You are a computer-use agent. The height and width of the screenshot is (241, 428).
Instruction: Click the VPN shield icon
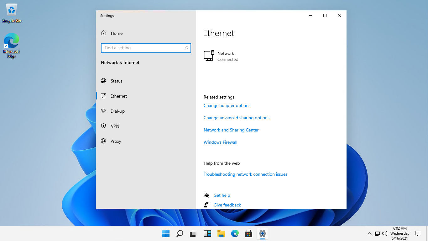click(103, 126)
